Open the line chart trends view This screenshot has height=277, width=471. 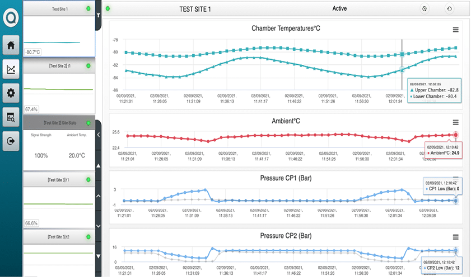[x=11, y=69]
